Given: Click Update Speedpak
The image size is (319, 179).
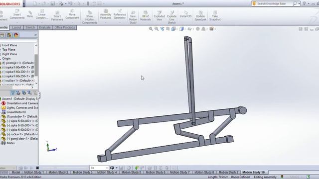Looking at the screenshot, I should pyautogui.click(x=200, y=16).
